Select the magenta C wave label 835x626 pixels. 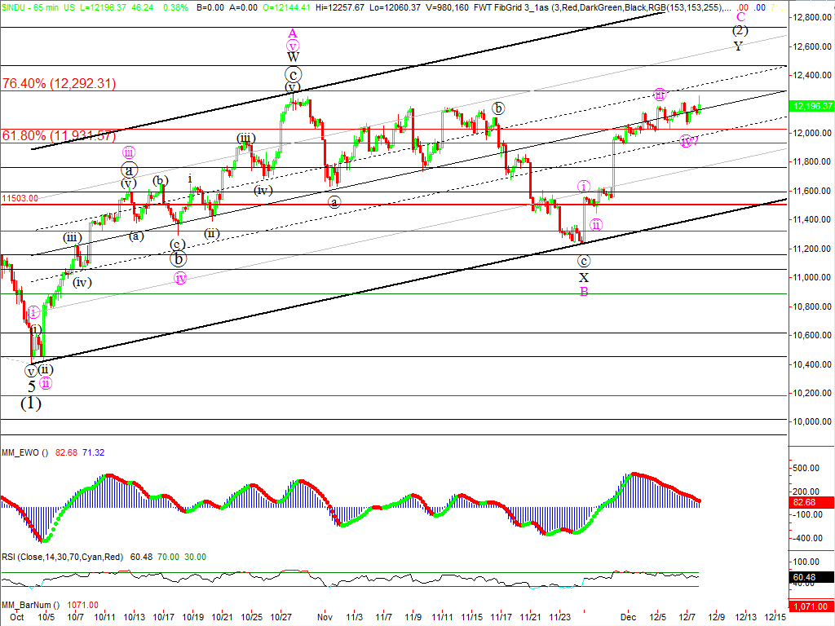pyautogui.click(x=740, y=16)
